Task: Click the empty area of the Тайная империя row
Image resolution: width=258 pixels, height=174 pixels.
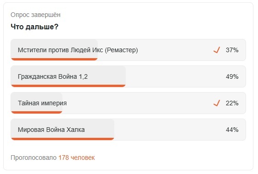Action: click(x=137, y=103)
